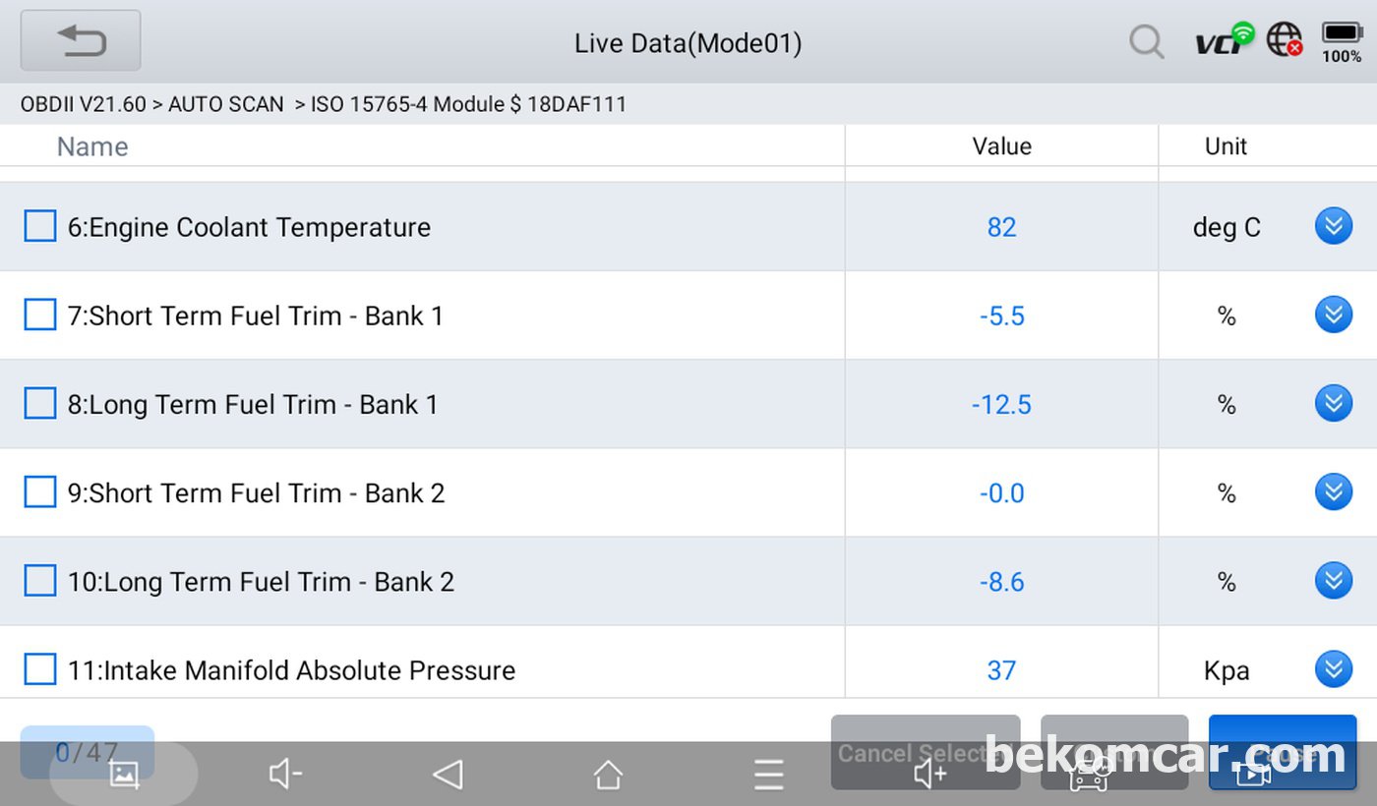Expand Short Term Fuel Trim Bank 2 details
The height and width of the screenshot is (806, 1377).
click(x=1334, y=491)
